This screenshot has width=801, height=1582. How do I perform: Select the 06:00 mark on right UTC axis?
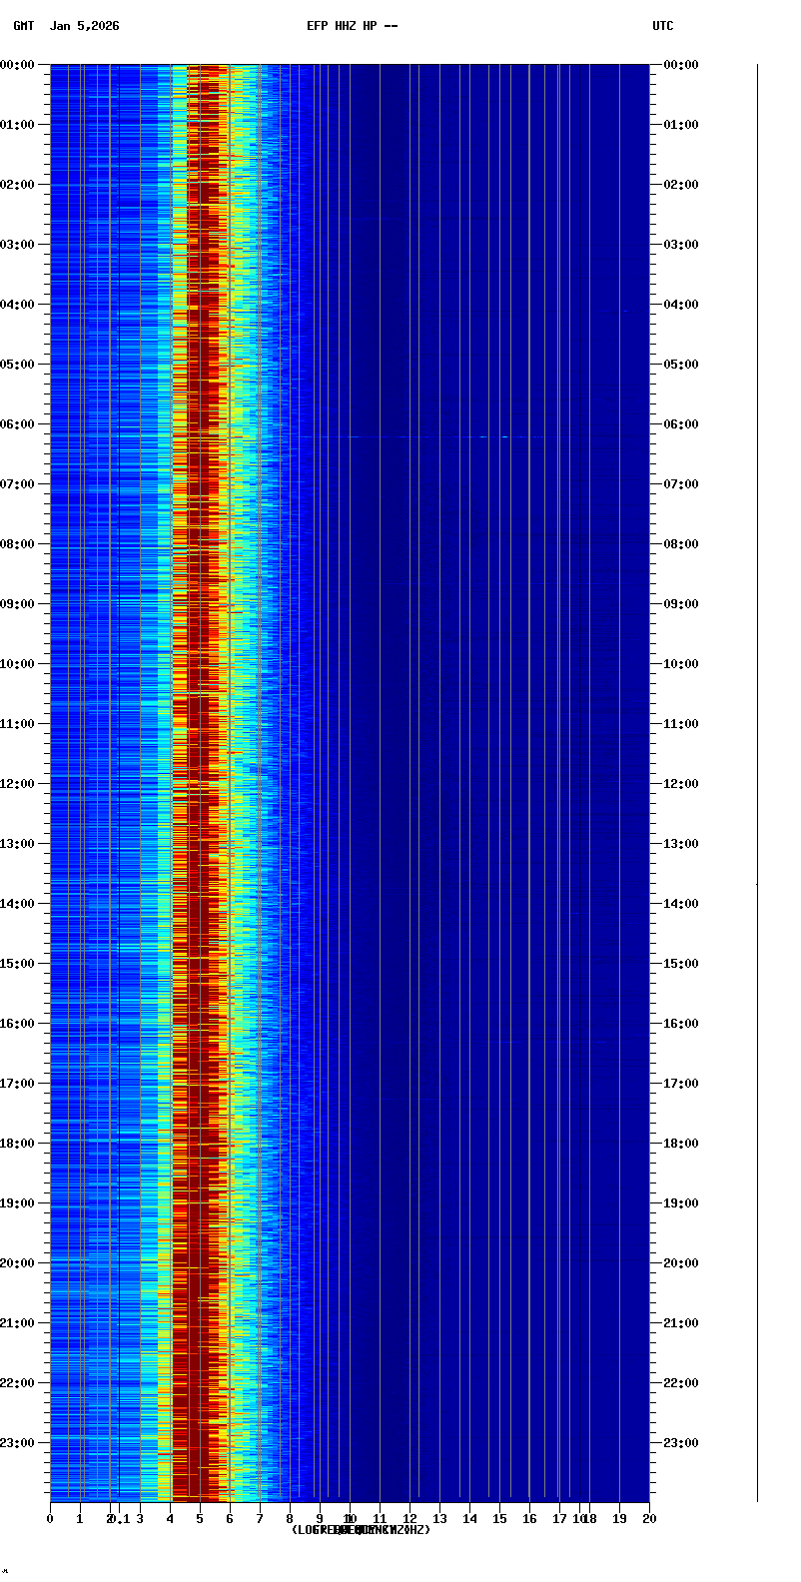coord(681,424)
